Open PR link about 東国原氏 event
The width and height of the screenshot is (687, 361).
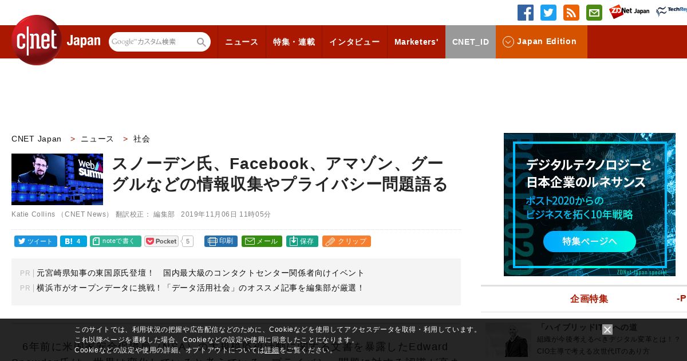click(x=200, y=273)
